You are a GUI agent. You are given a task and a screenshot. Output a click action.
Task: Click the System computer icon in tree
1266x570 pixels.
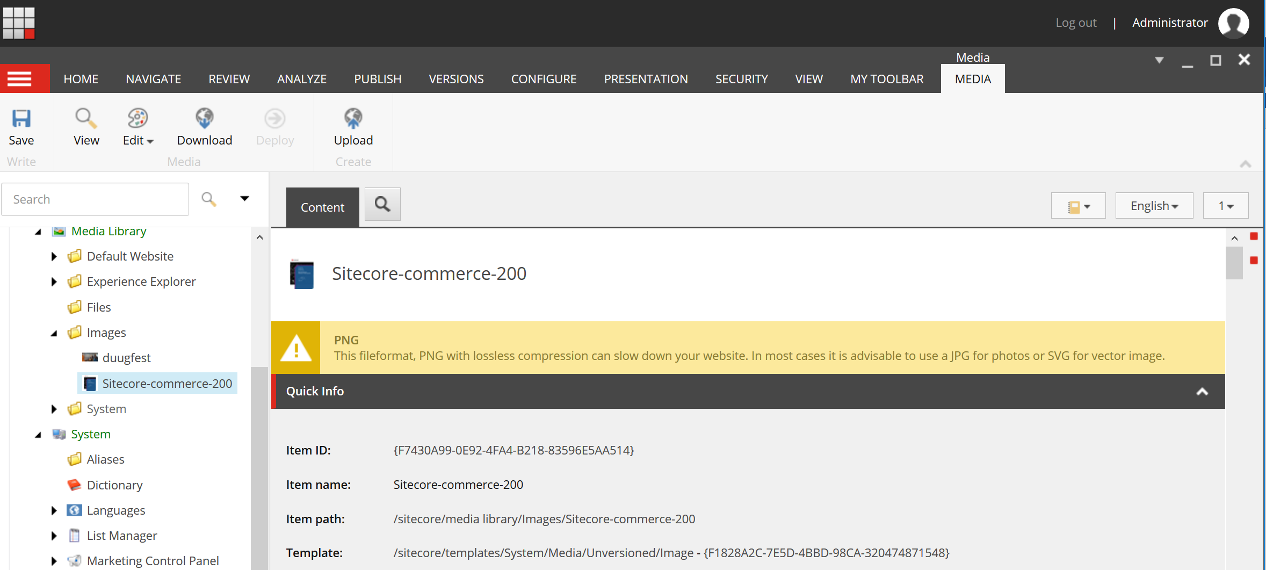tap(59, 434)
